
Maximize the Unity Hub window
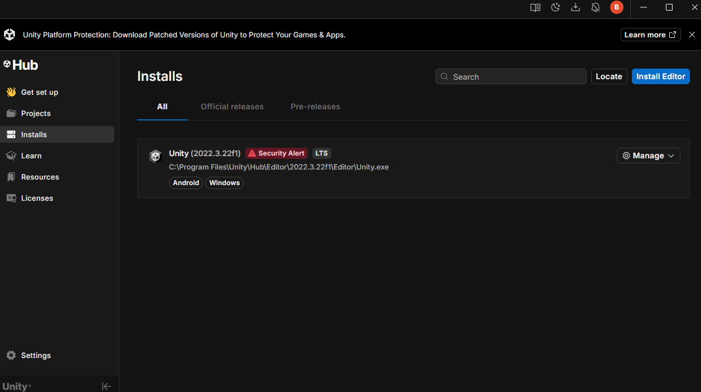[669, 7]
